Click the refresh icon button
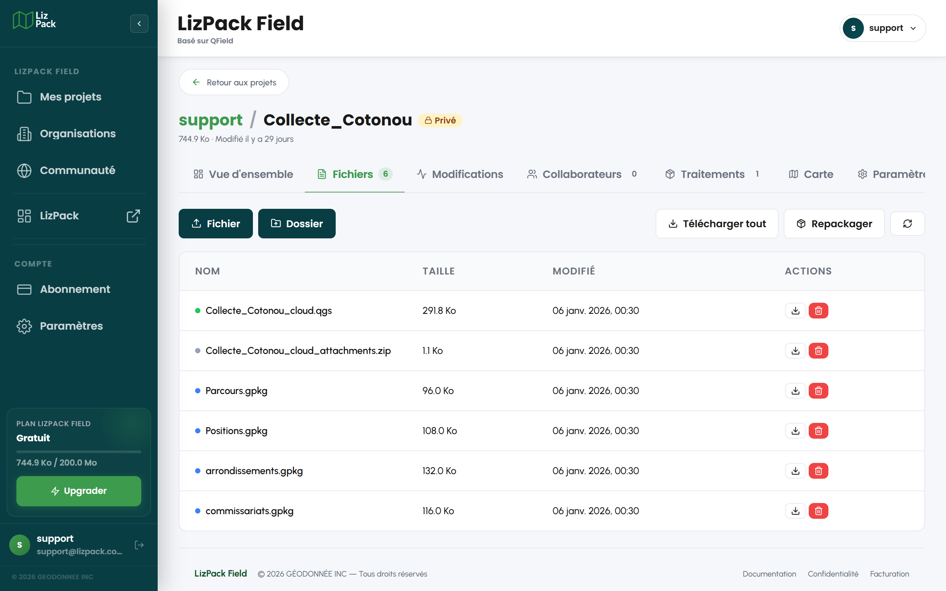This screenshot has height=591, width=946. [x=907, y=224]
